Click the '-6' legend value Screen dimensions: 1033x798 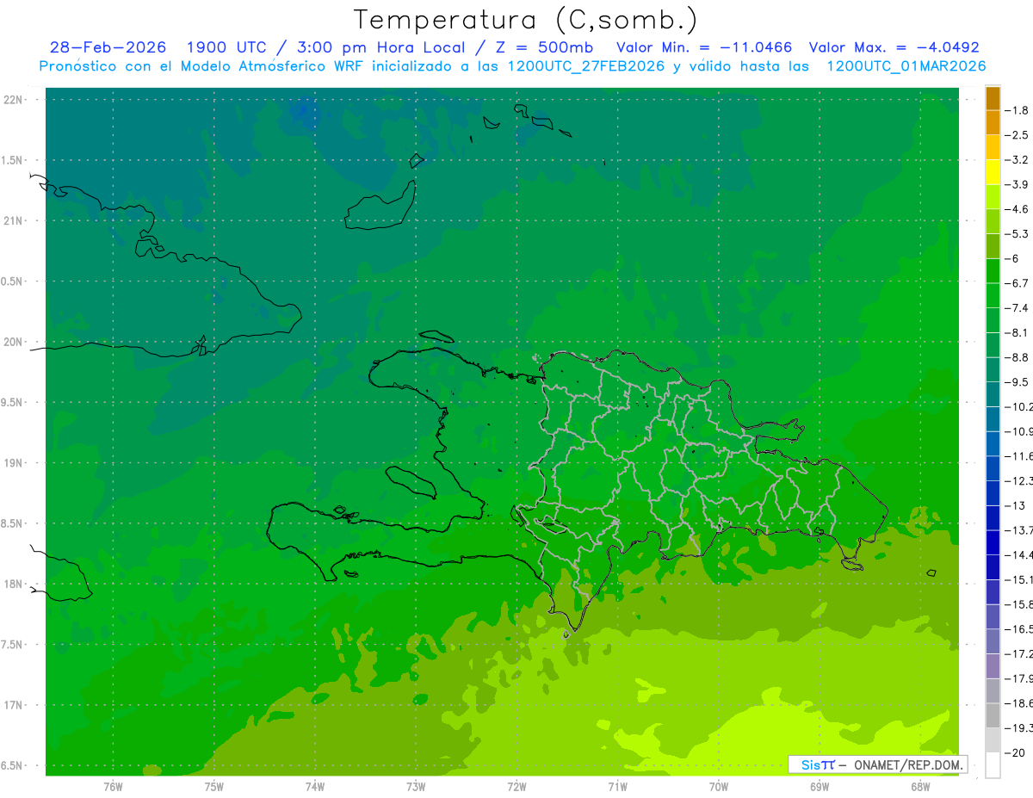(1013, 258)
